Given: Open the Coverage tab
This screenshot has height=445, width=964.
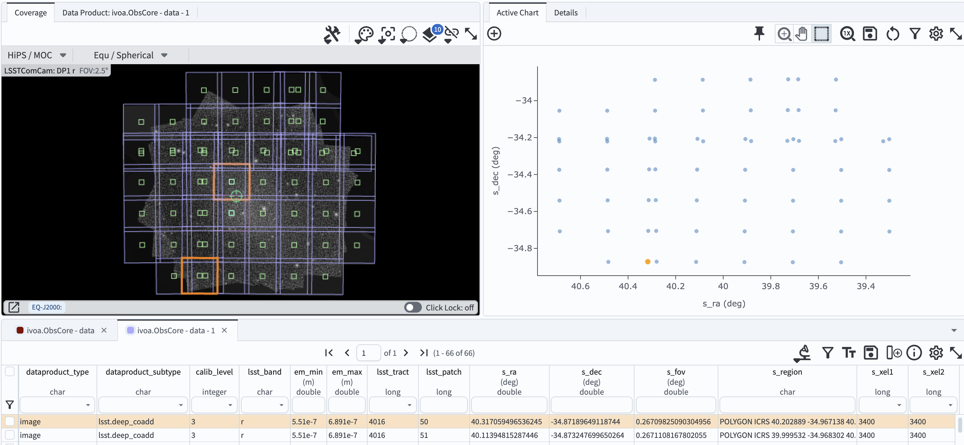Looking at the screenshot, I should pos(30,12).
